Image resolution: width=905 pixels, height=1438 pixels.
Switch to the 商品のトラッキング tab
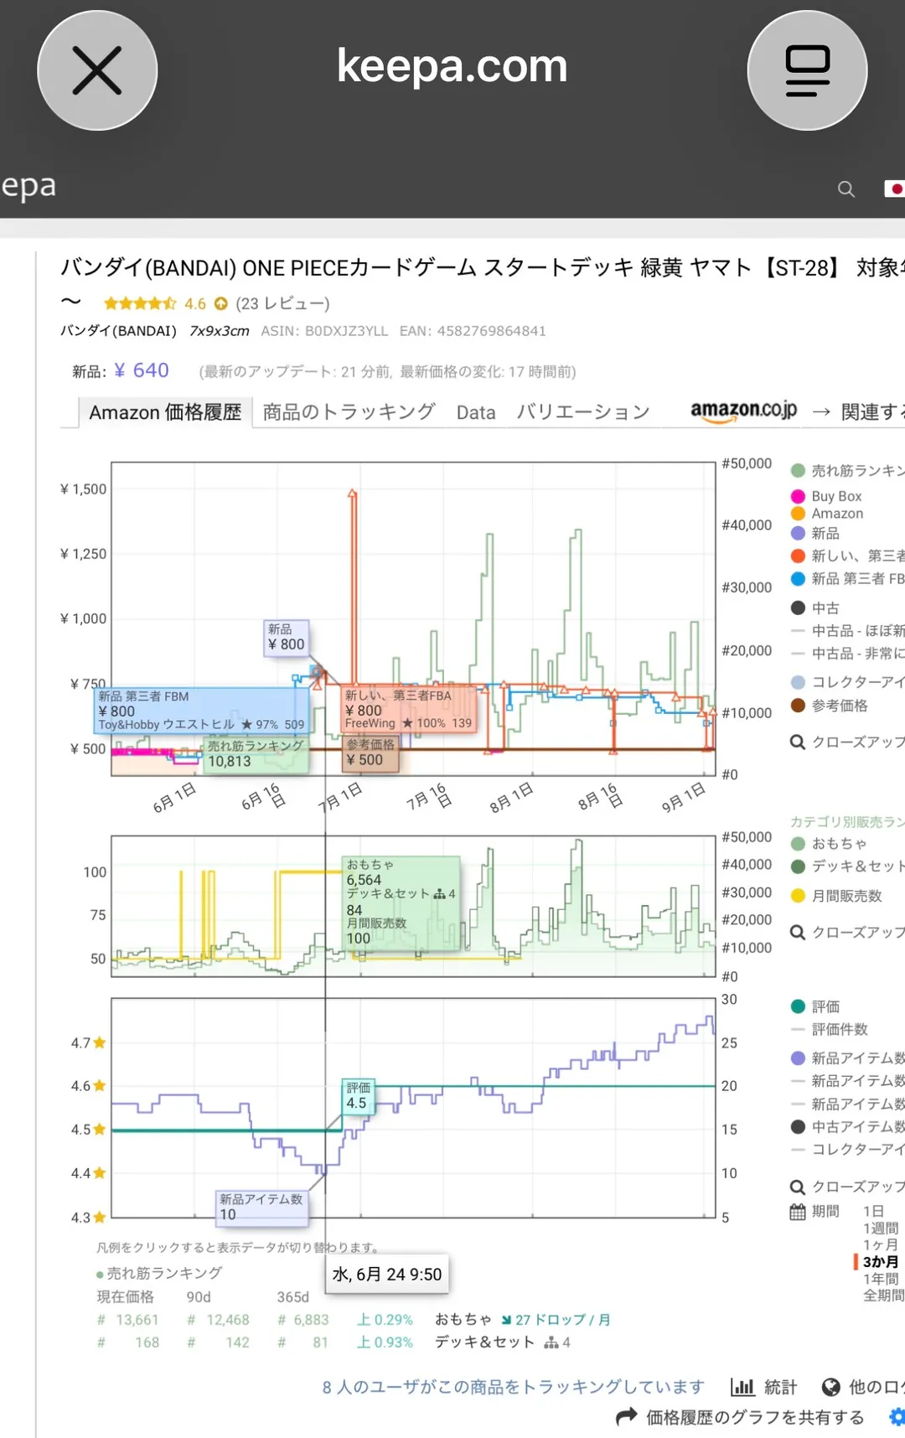pyautogui.click(x=349, y=412)
